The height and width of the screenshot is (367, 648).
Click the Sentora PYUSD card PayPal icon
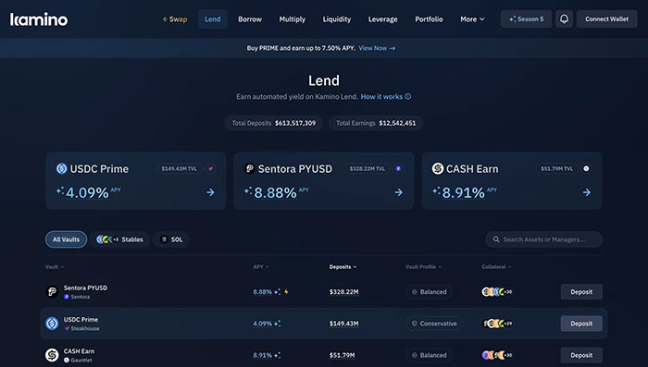[x=249, y=168]
